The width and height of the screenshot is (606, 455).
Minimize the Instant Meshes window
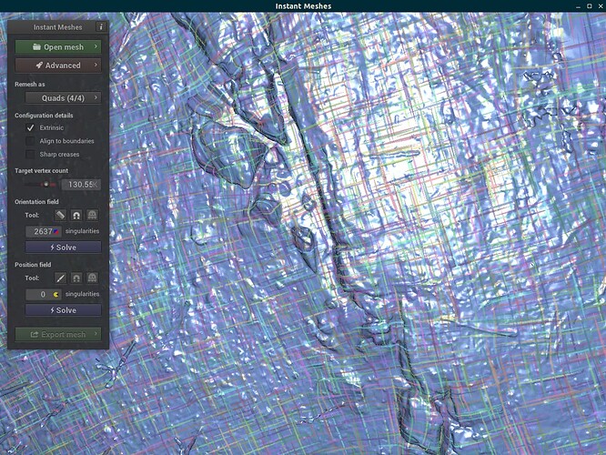click(578, 5)
